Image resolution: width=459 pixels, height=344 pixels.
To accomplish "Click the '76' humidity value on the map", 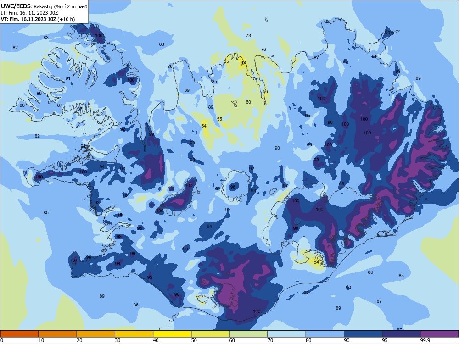I will 263,49.
